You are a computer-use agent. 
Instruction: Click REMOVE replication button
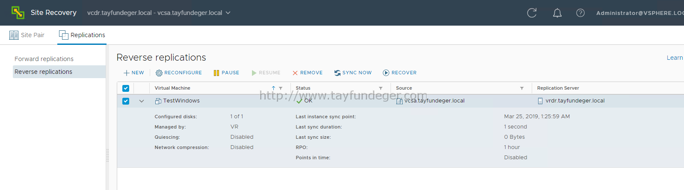308,73
